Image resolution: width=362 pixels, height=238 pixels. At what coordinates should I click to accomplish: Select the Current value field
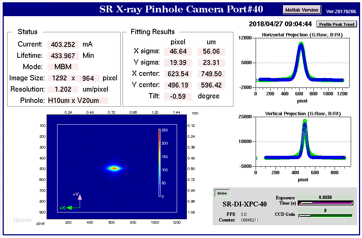tap(63, 45)
